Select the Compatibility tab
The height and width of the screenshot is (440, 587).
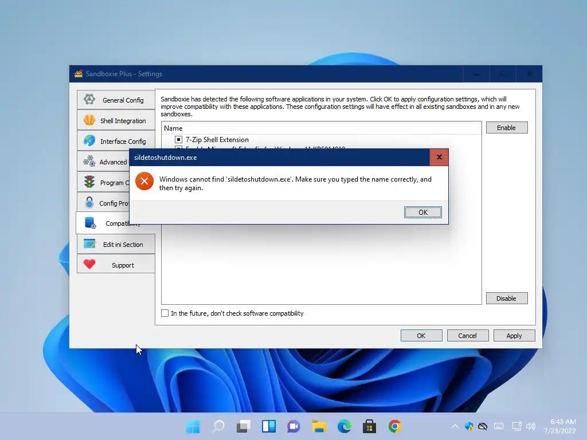[103, 223]
